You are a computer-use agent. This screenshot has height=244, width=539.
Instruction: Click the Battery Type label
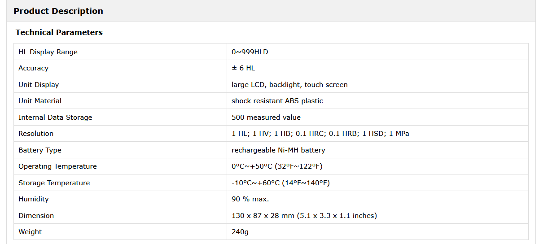[x=40, y=150]
